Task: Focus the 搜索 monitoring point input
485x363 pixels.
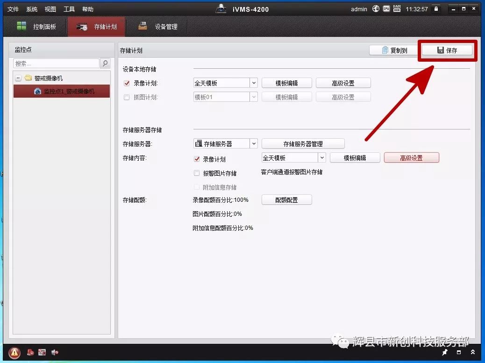Action: point(56,64)
